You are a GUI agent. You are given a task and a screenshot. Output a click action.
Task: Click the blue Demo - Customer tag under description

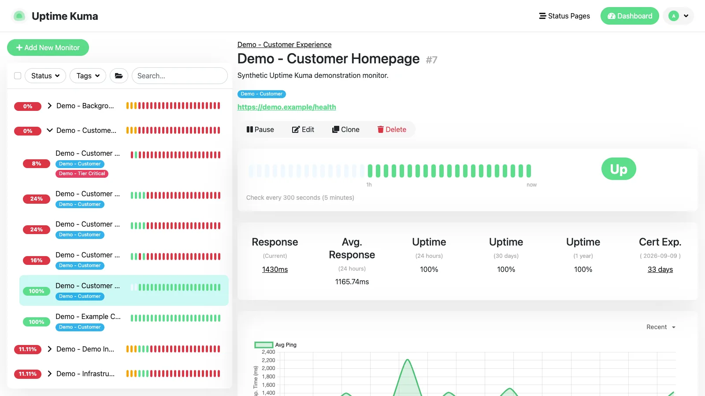pyautogui.click(x=262, y=94)
